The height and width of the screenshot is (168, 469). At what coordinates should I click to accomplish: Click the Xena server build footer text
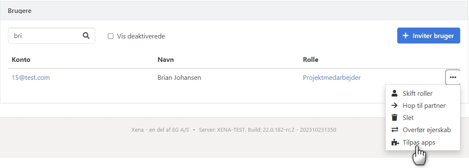click(x=234, y=130)
